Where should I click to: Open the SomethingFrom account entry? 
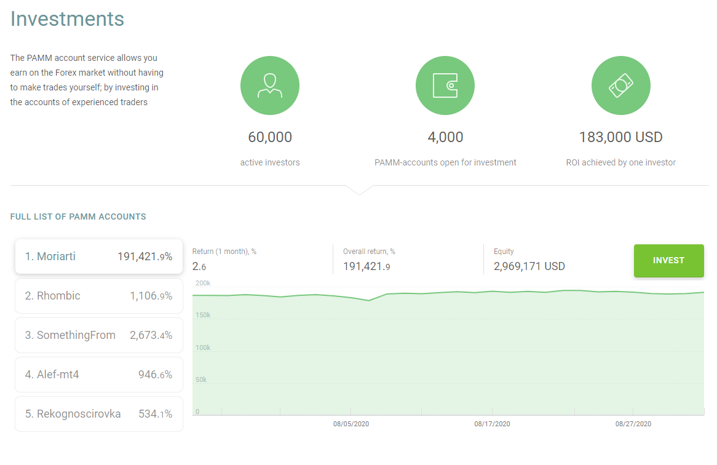99,335
